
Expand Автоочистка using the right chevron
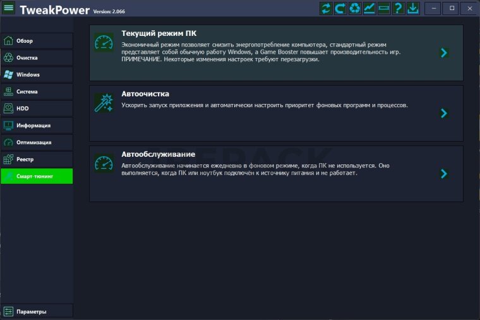(444, 113)
